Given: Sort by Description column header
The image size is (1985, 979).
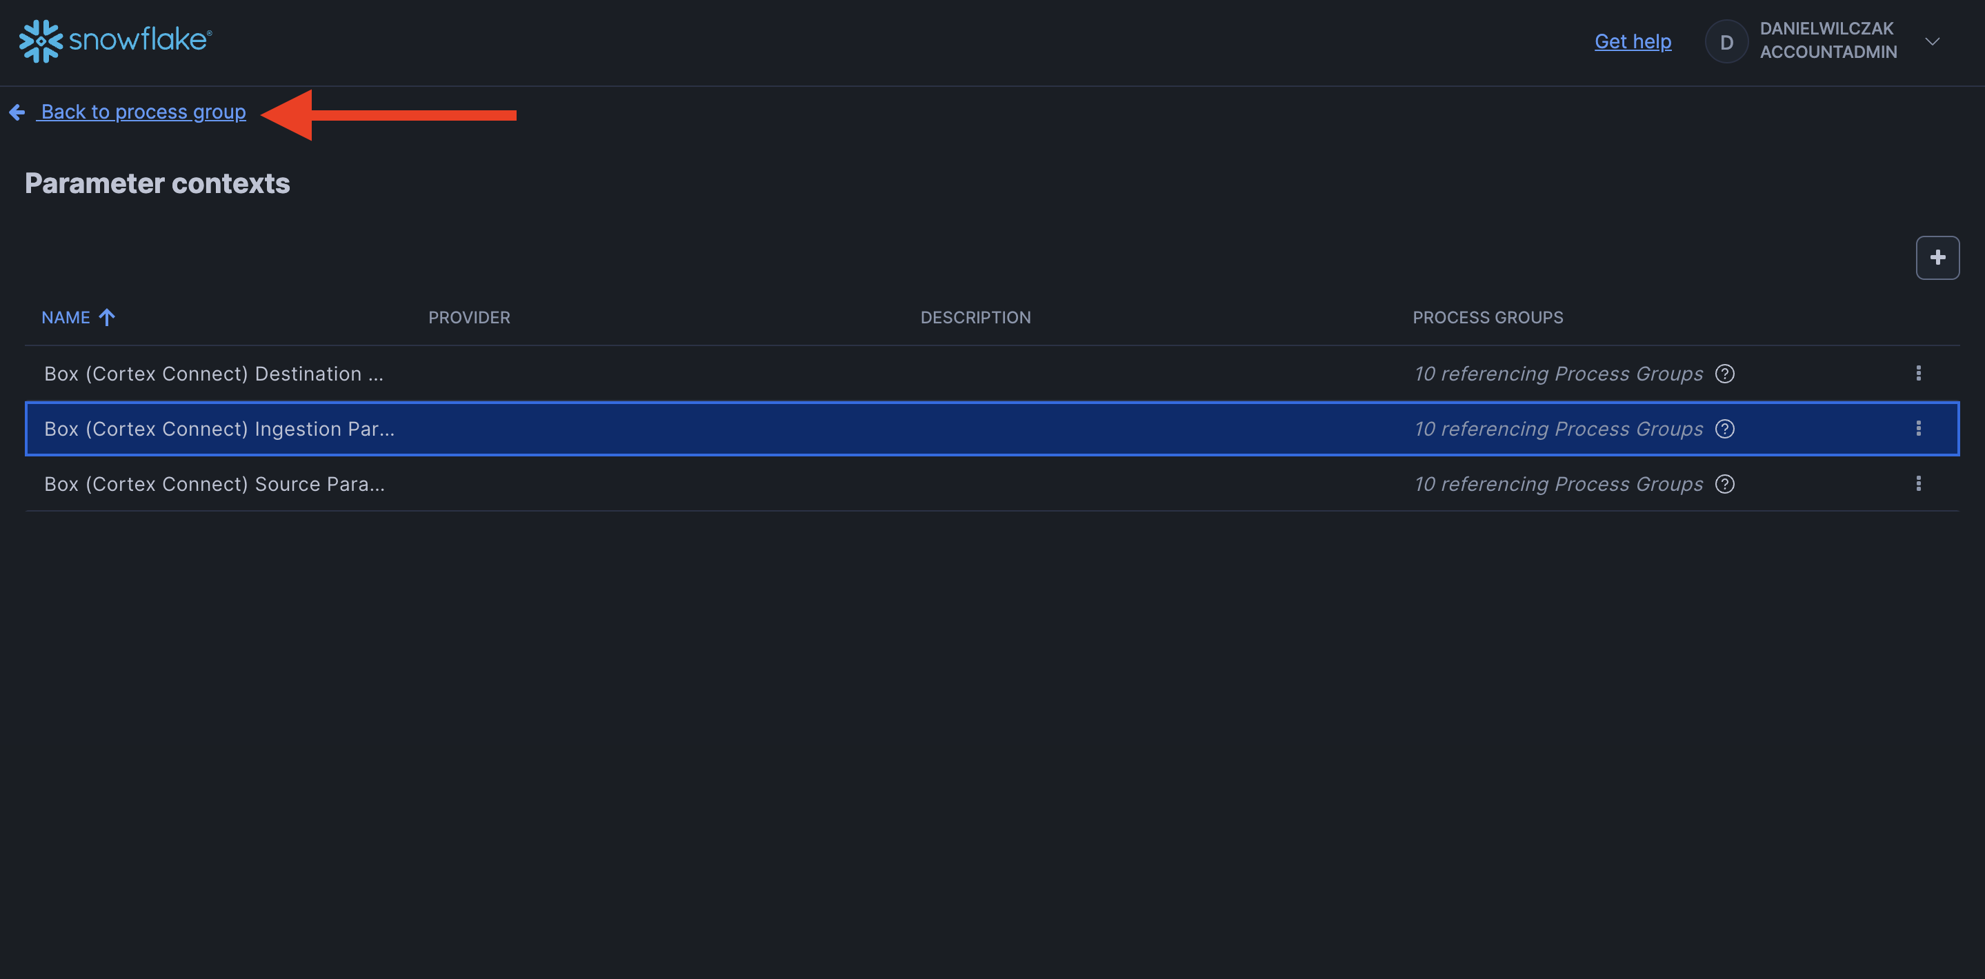Looking at the screenshot, I should [975, 317].
